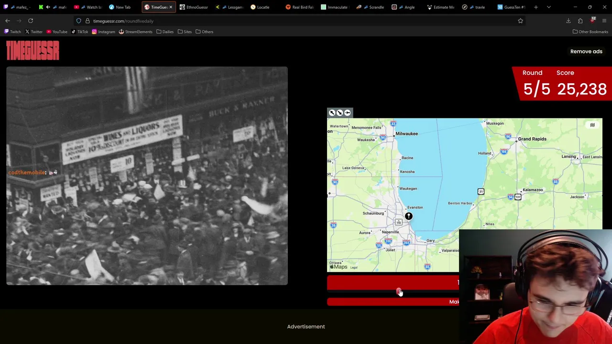Click the black location pin on Chicago

click(409, 216)
